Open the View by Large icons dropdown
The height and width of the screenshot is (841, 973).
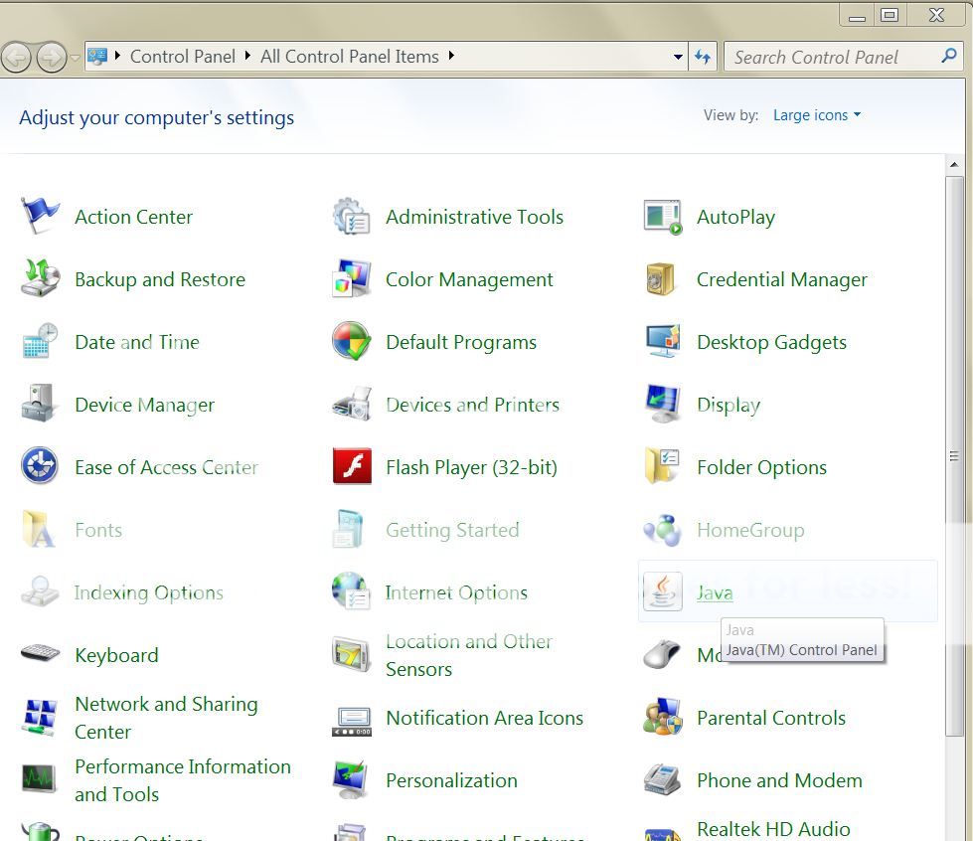[817, 115]
